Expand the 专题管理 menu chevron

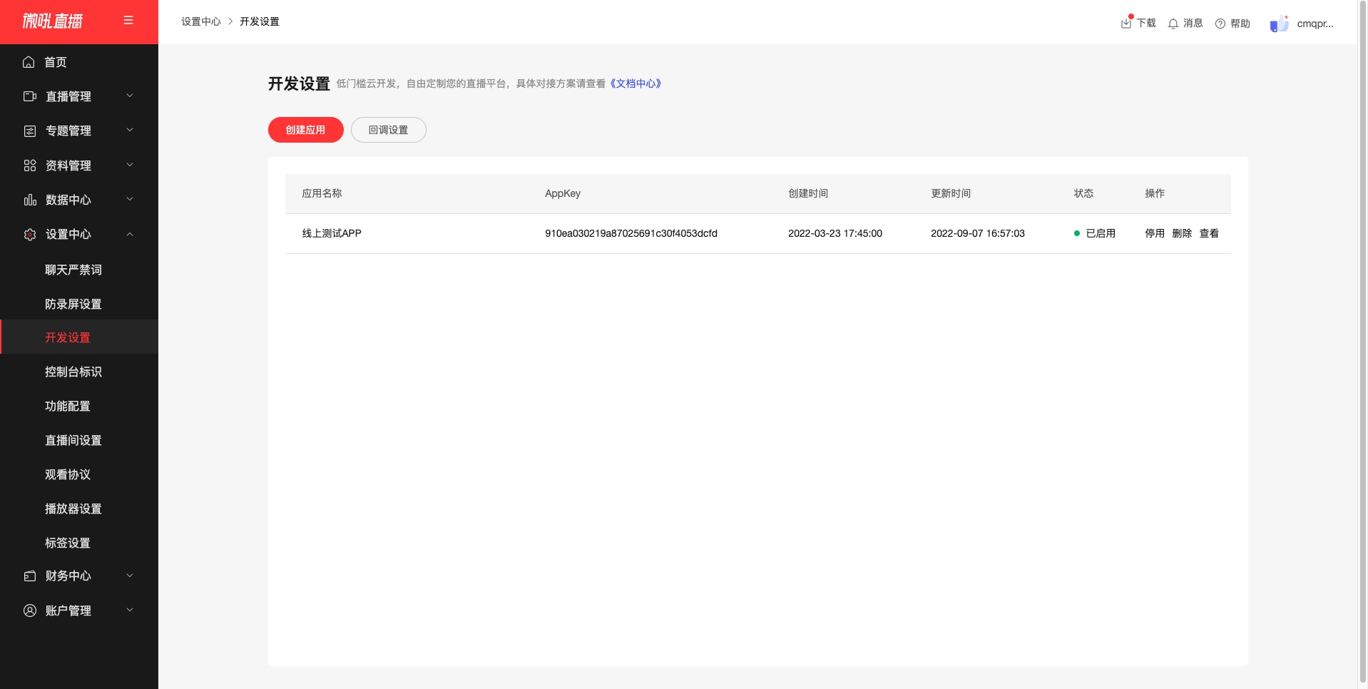pos(130,130)
